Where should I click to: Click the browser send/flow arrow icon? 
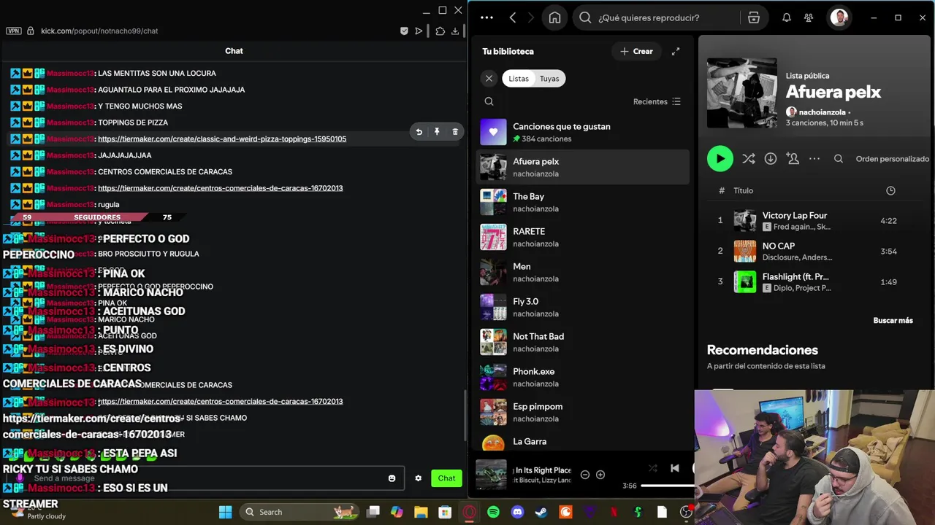tap(419, 31)
